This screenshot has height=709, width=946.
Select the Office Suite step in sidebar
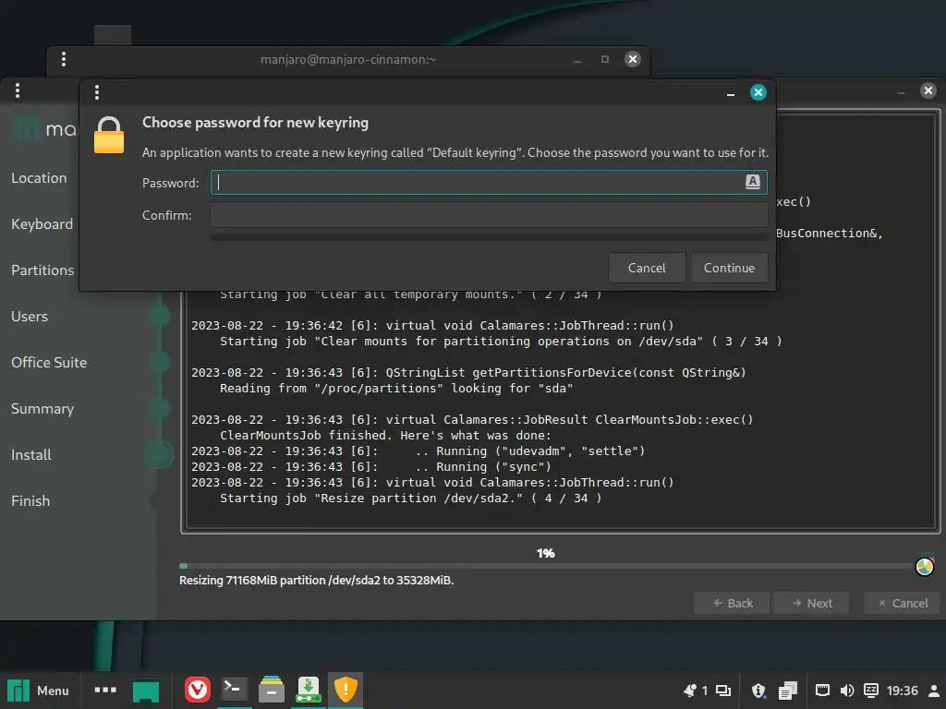point(49,362)
